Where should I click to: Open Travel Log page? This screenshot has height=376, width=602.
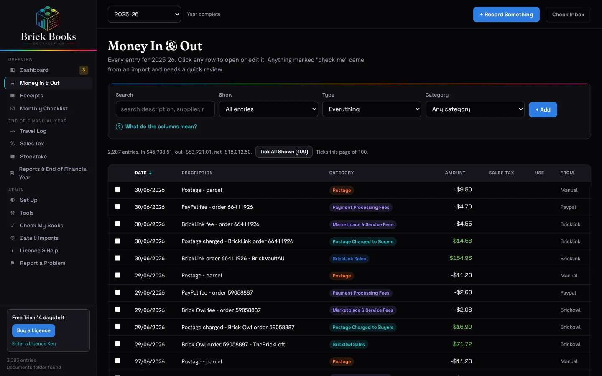[x=48, y=131]
